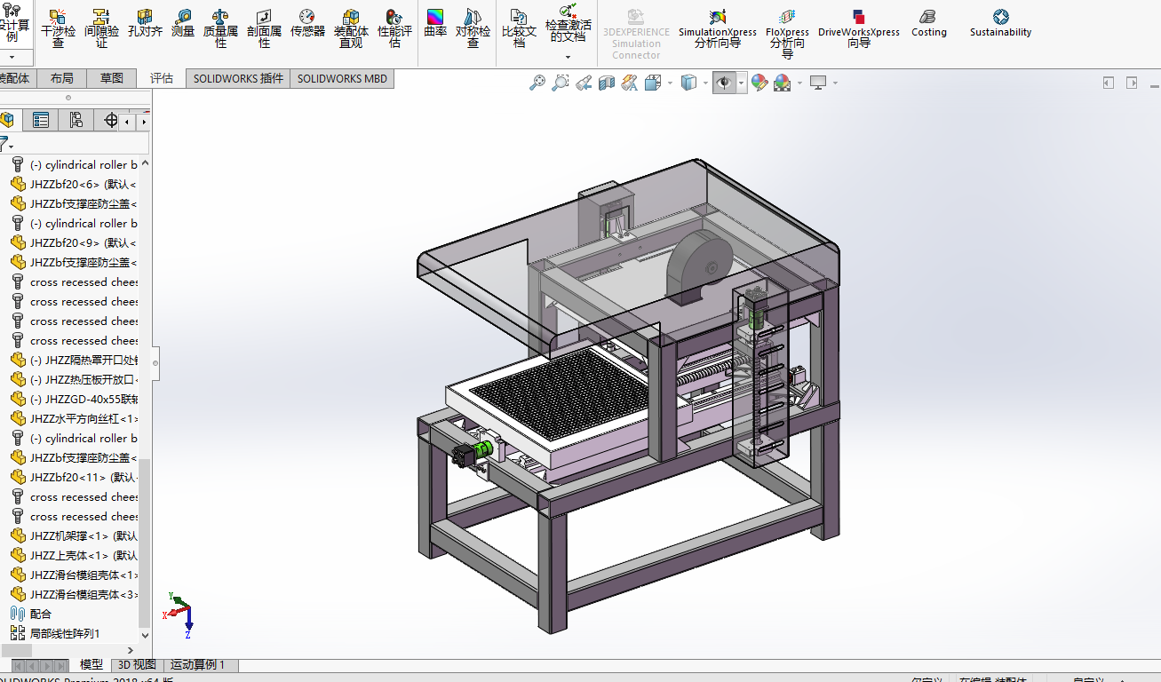The image size is (1161, 682).
Task: Open the Apply Scene dropdown arrow
Action: 799,83
